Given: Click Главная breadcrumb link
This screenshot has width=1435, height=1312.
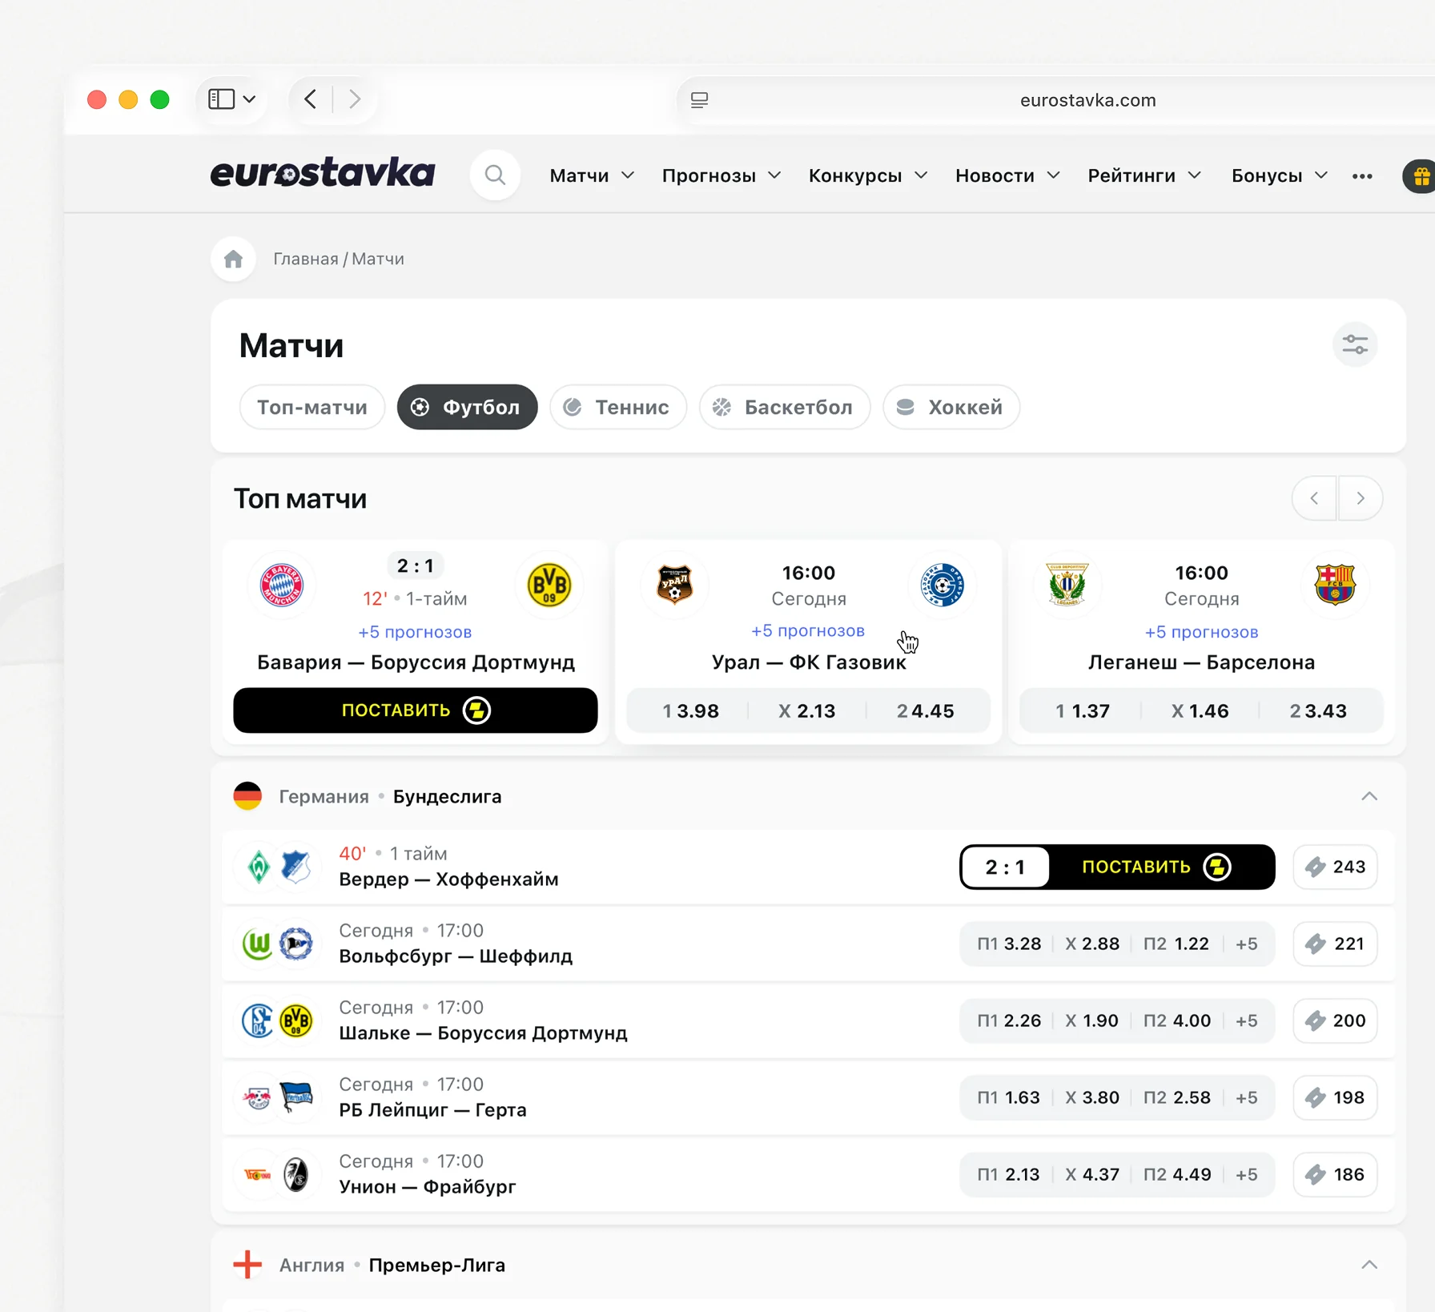Looking at the screenshot, I should coord(306,259).
